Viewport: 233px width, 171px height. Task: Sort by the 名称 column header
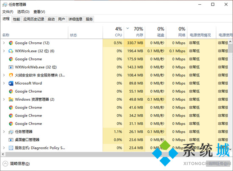click(x=34, y=32)
